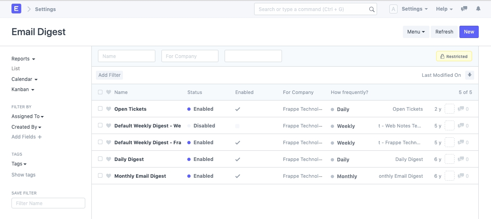Like the Open Tickets row heart icon
This screenshot has width=491, height=219.
coord(109,109)
